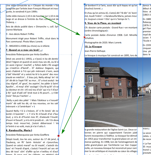Click line 'Carte postale datée d'environ 1908'
The image size is (151, 155).
[111, 35]
